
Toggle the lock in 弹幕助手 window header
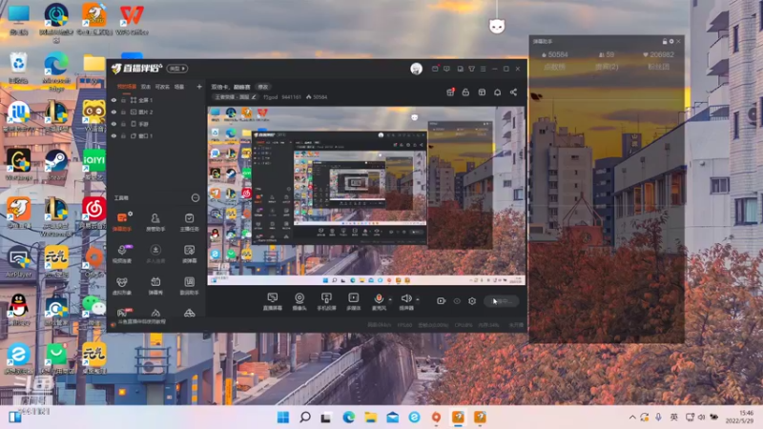pos(665,41)
